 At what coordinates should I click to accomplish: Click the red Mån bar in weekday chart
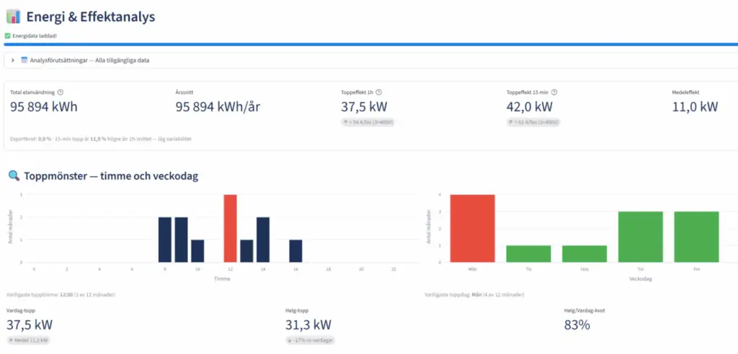(x=472, y=228)
